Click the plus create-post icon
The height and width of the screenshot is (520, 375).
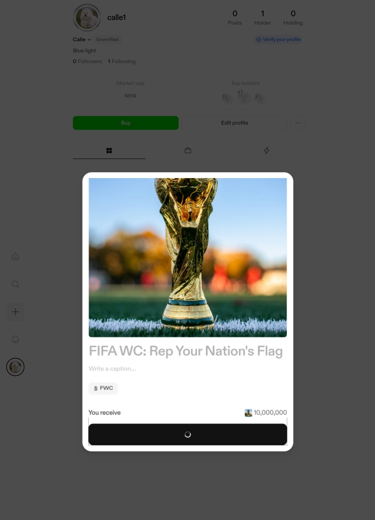pyautogui.click(x=15, y=312)
